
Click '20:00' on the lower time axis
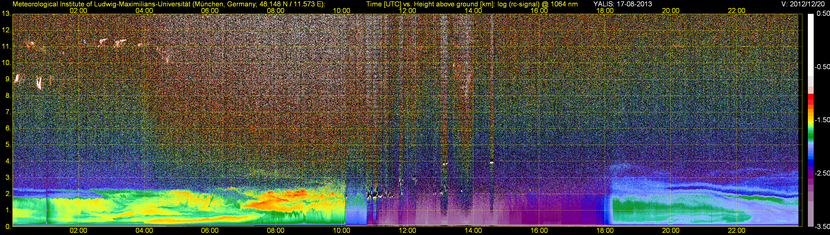click(x=671, y=231)
